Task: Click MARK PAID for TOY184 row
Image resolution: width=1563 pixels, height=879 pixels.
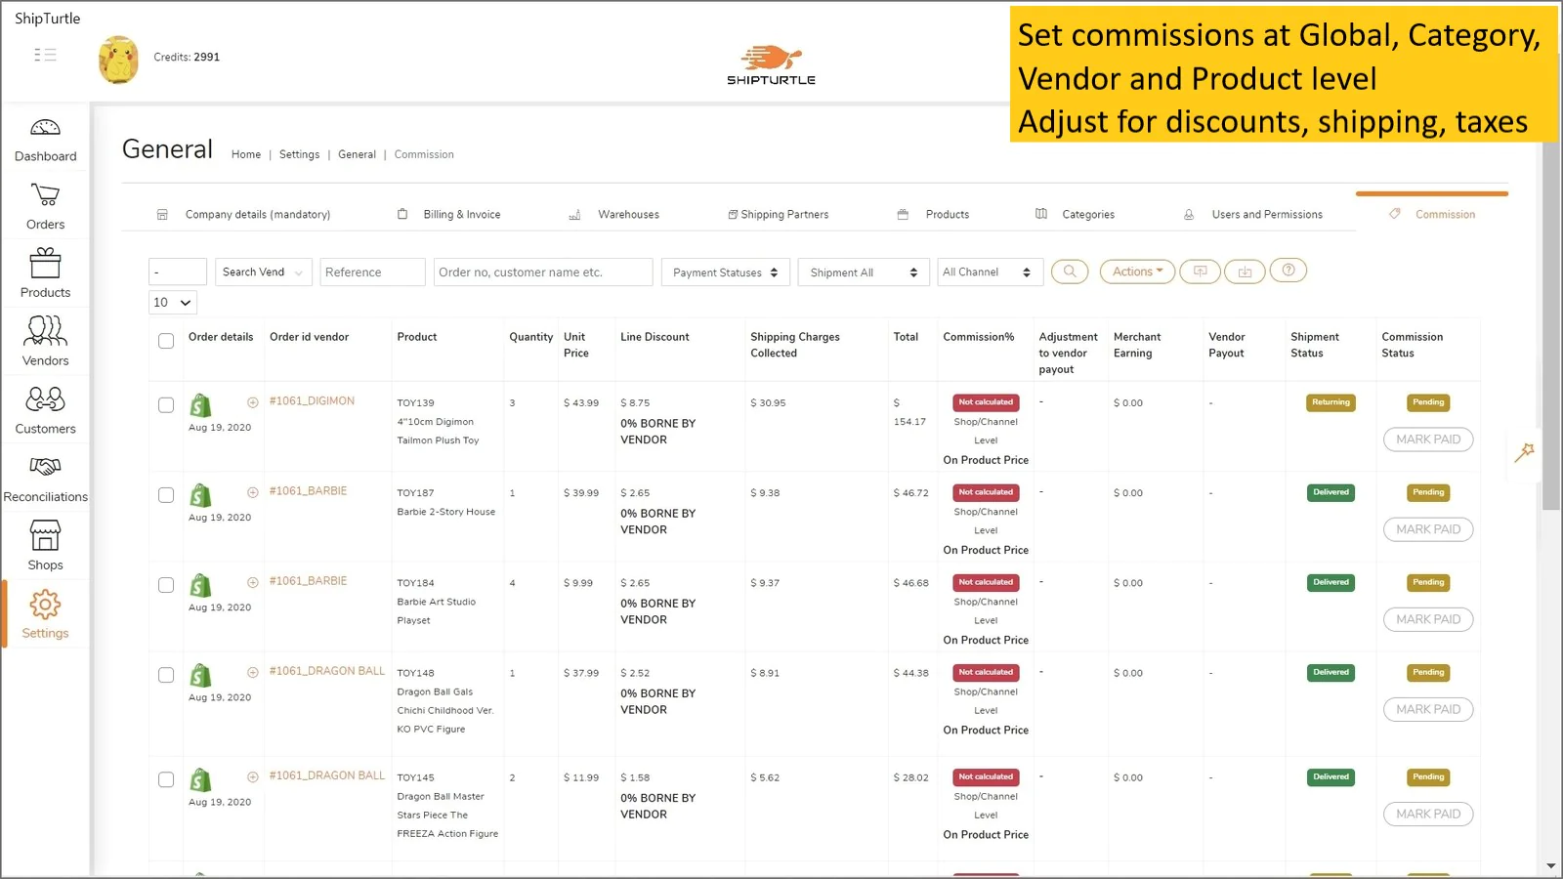Action: 1428,619
